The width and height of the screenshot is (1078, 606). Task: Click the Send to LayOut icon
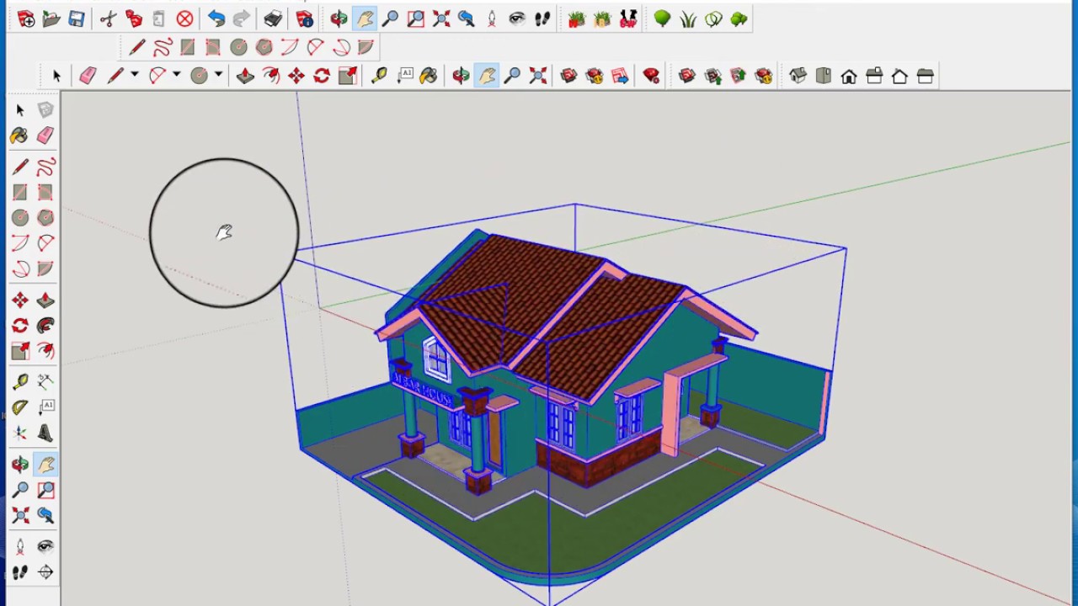[x=620, y=76]
